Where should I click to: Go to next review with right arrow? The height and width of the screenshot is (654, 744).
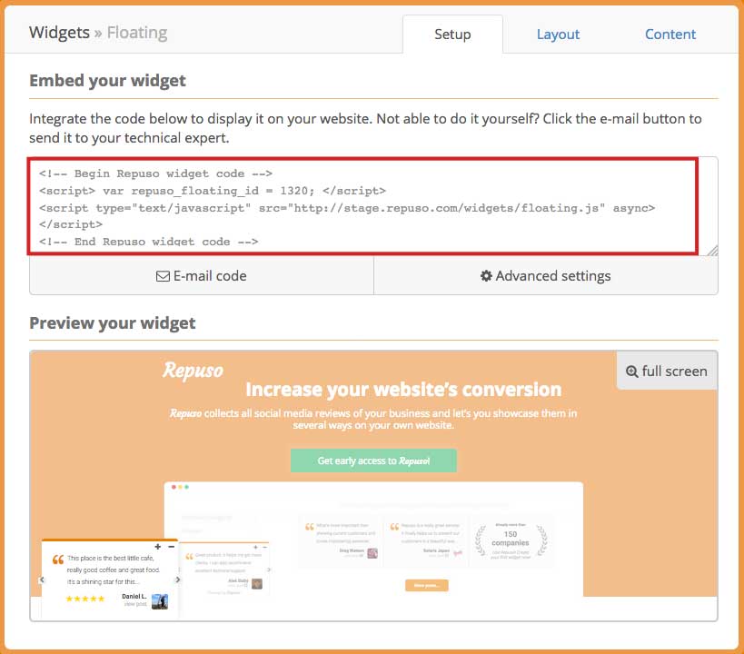point(177,580)
